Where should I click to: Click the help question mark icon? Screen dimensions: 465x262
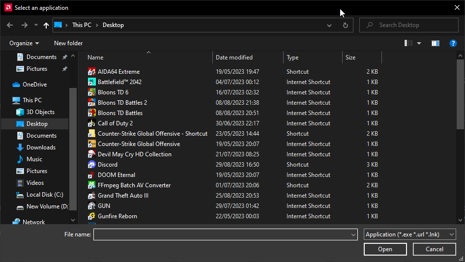[x=453, y=43]
